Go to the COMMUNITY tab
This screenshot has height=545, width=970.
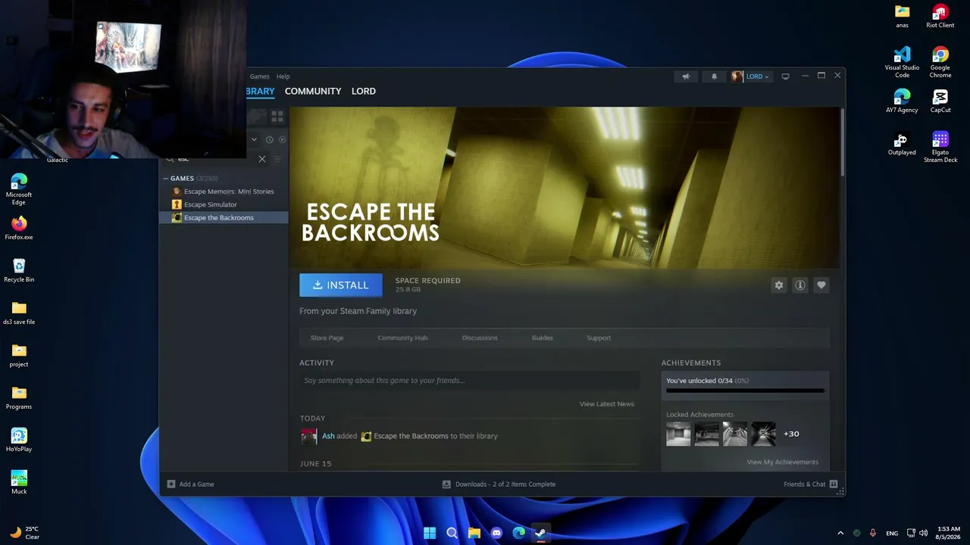[x=313, y=91]
